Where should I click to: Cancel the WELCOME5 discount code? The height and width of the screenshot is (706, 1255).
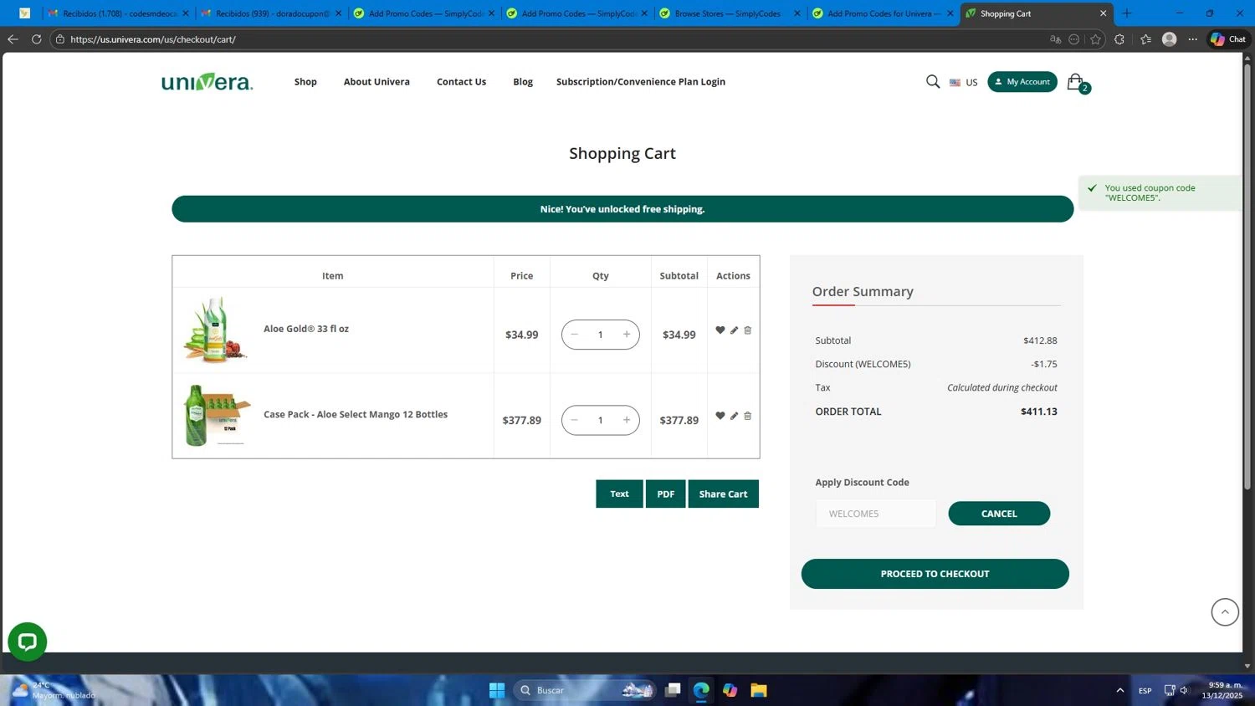(x=999, y=514)
